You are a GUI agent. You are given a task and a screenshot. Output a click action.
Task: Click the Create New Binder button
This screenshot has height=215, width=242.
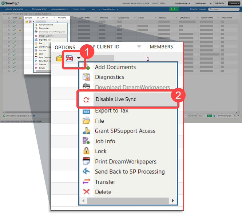point(14,9)
